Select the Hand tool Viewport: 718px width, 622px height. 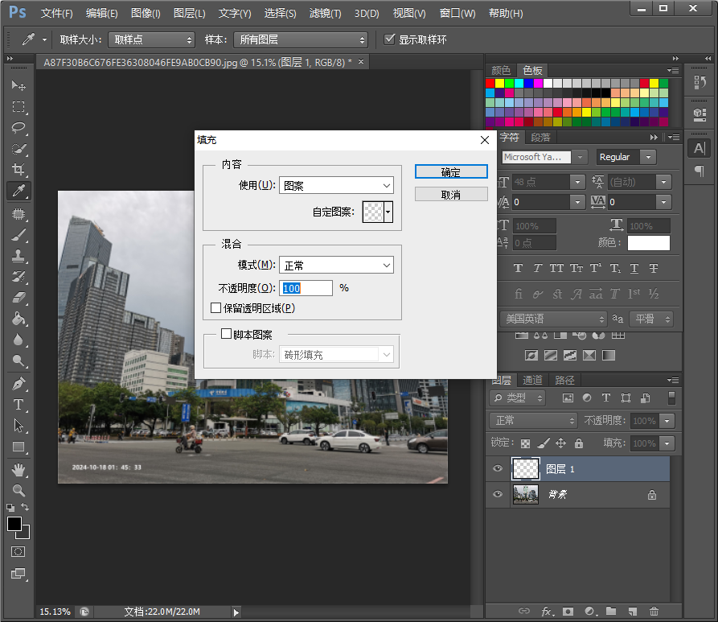point(18,469)
